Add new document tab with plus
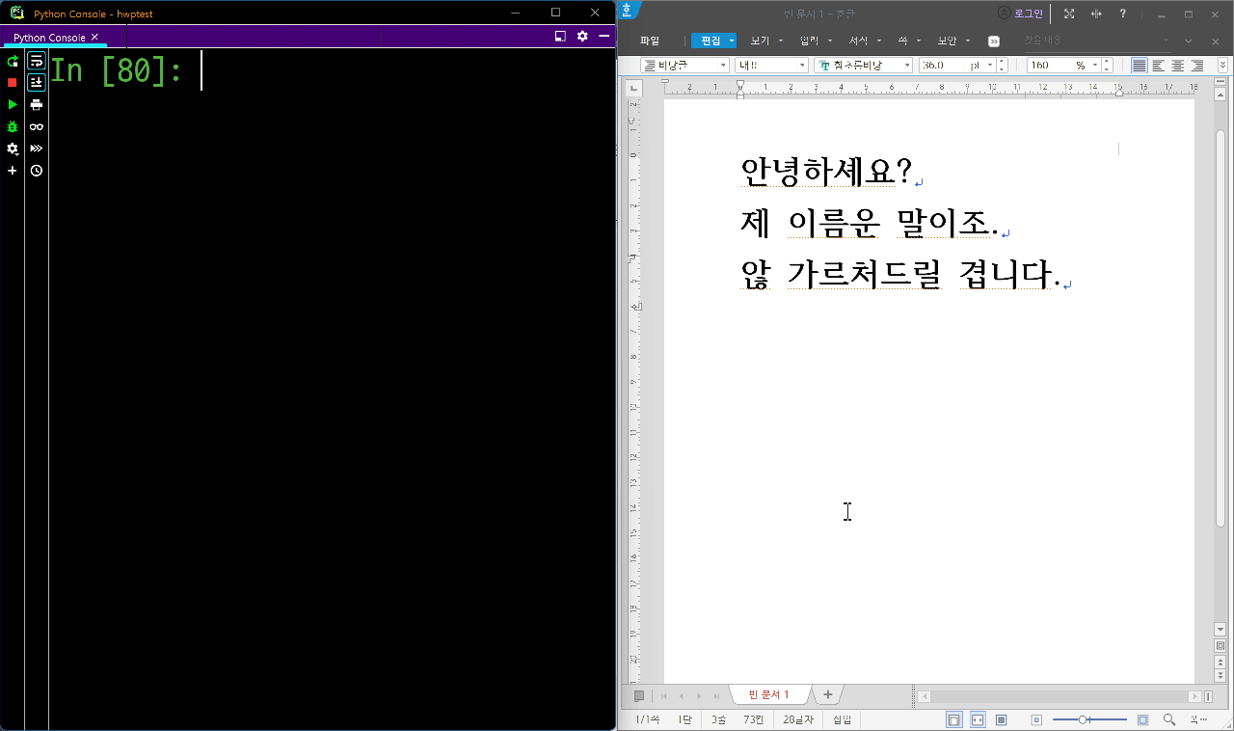The image size is (1234, 731). [827, 694]
